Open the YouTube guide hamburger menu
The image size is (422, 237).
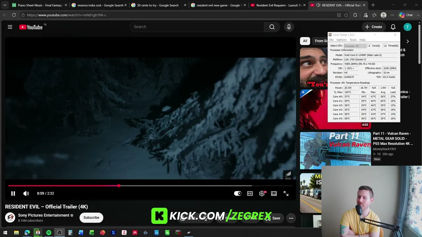[x=10, y=27]
